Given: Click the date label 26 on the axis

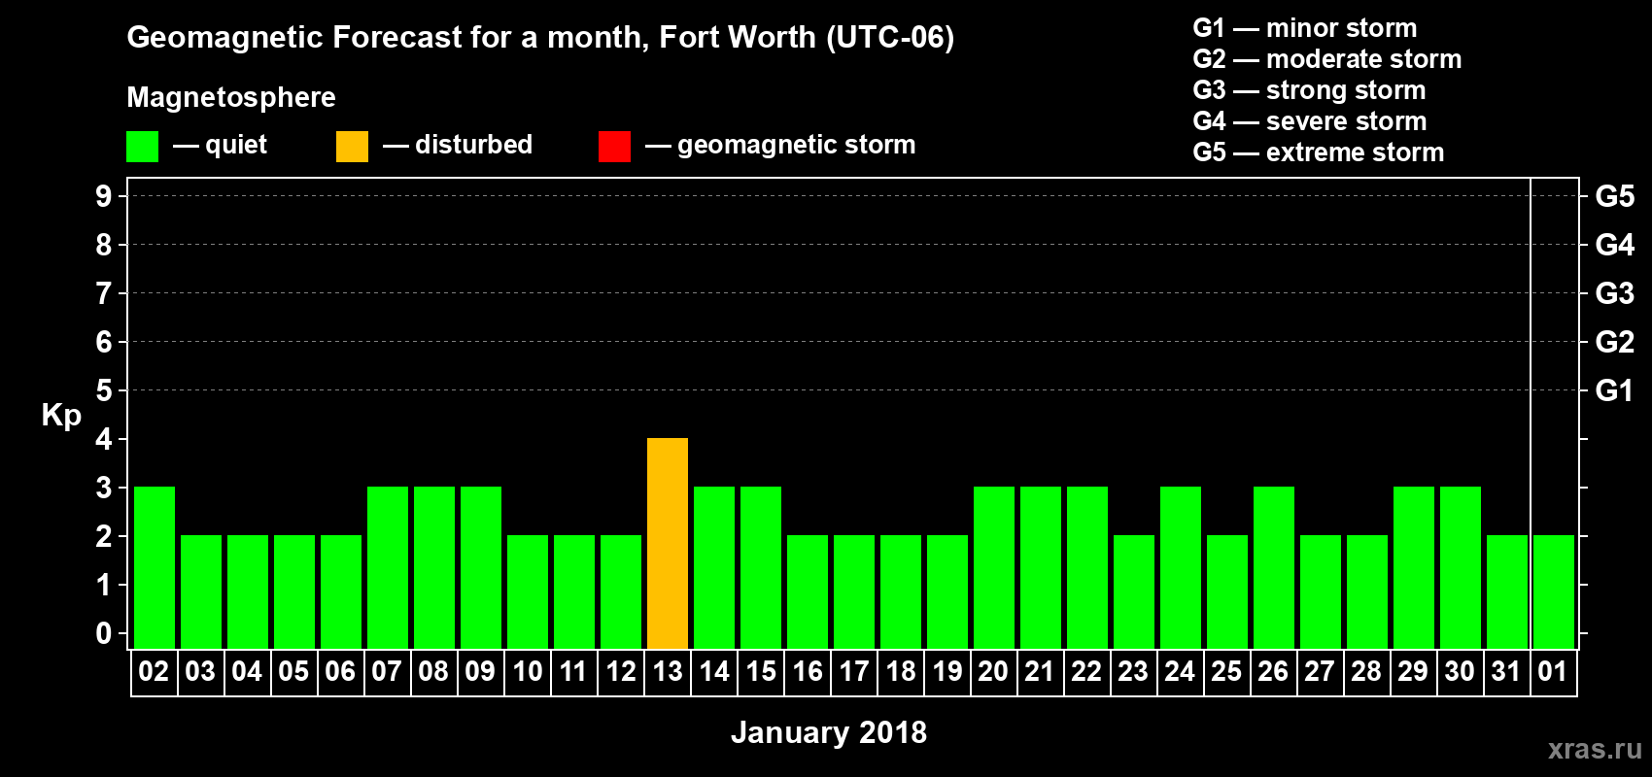Looking at the screenshot, I should click(1273, 671).
